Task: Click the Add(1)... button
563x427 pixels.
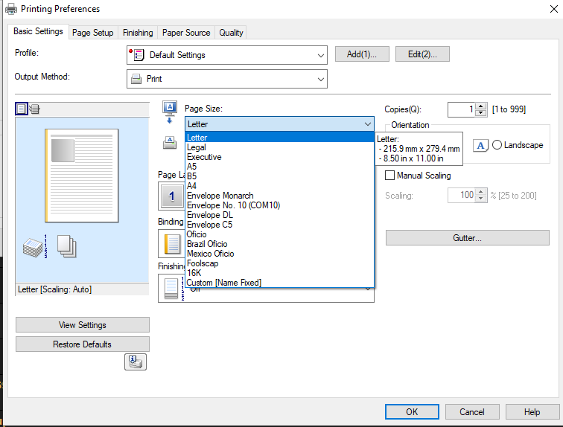Action: click(x=362, y=54)
